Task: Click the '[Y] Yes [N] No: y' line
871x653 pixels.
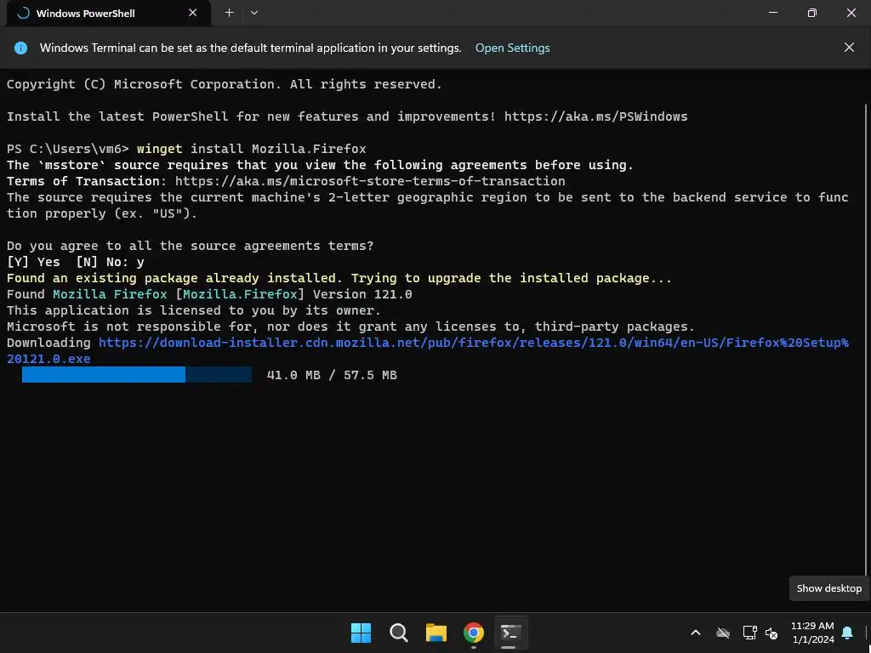Action: pyautogui.click(x=76, y=262)
